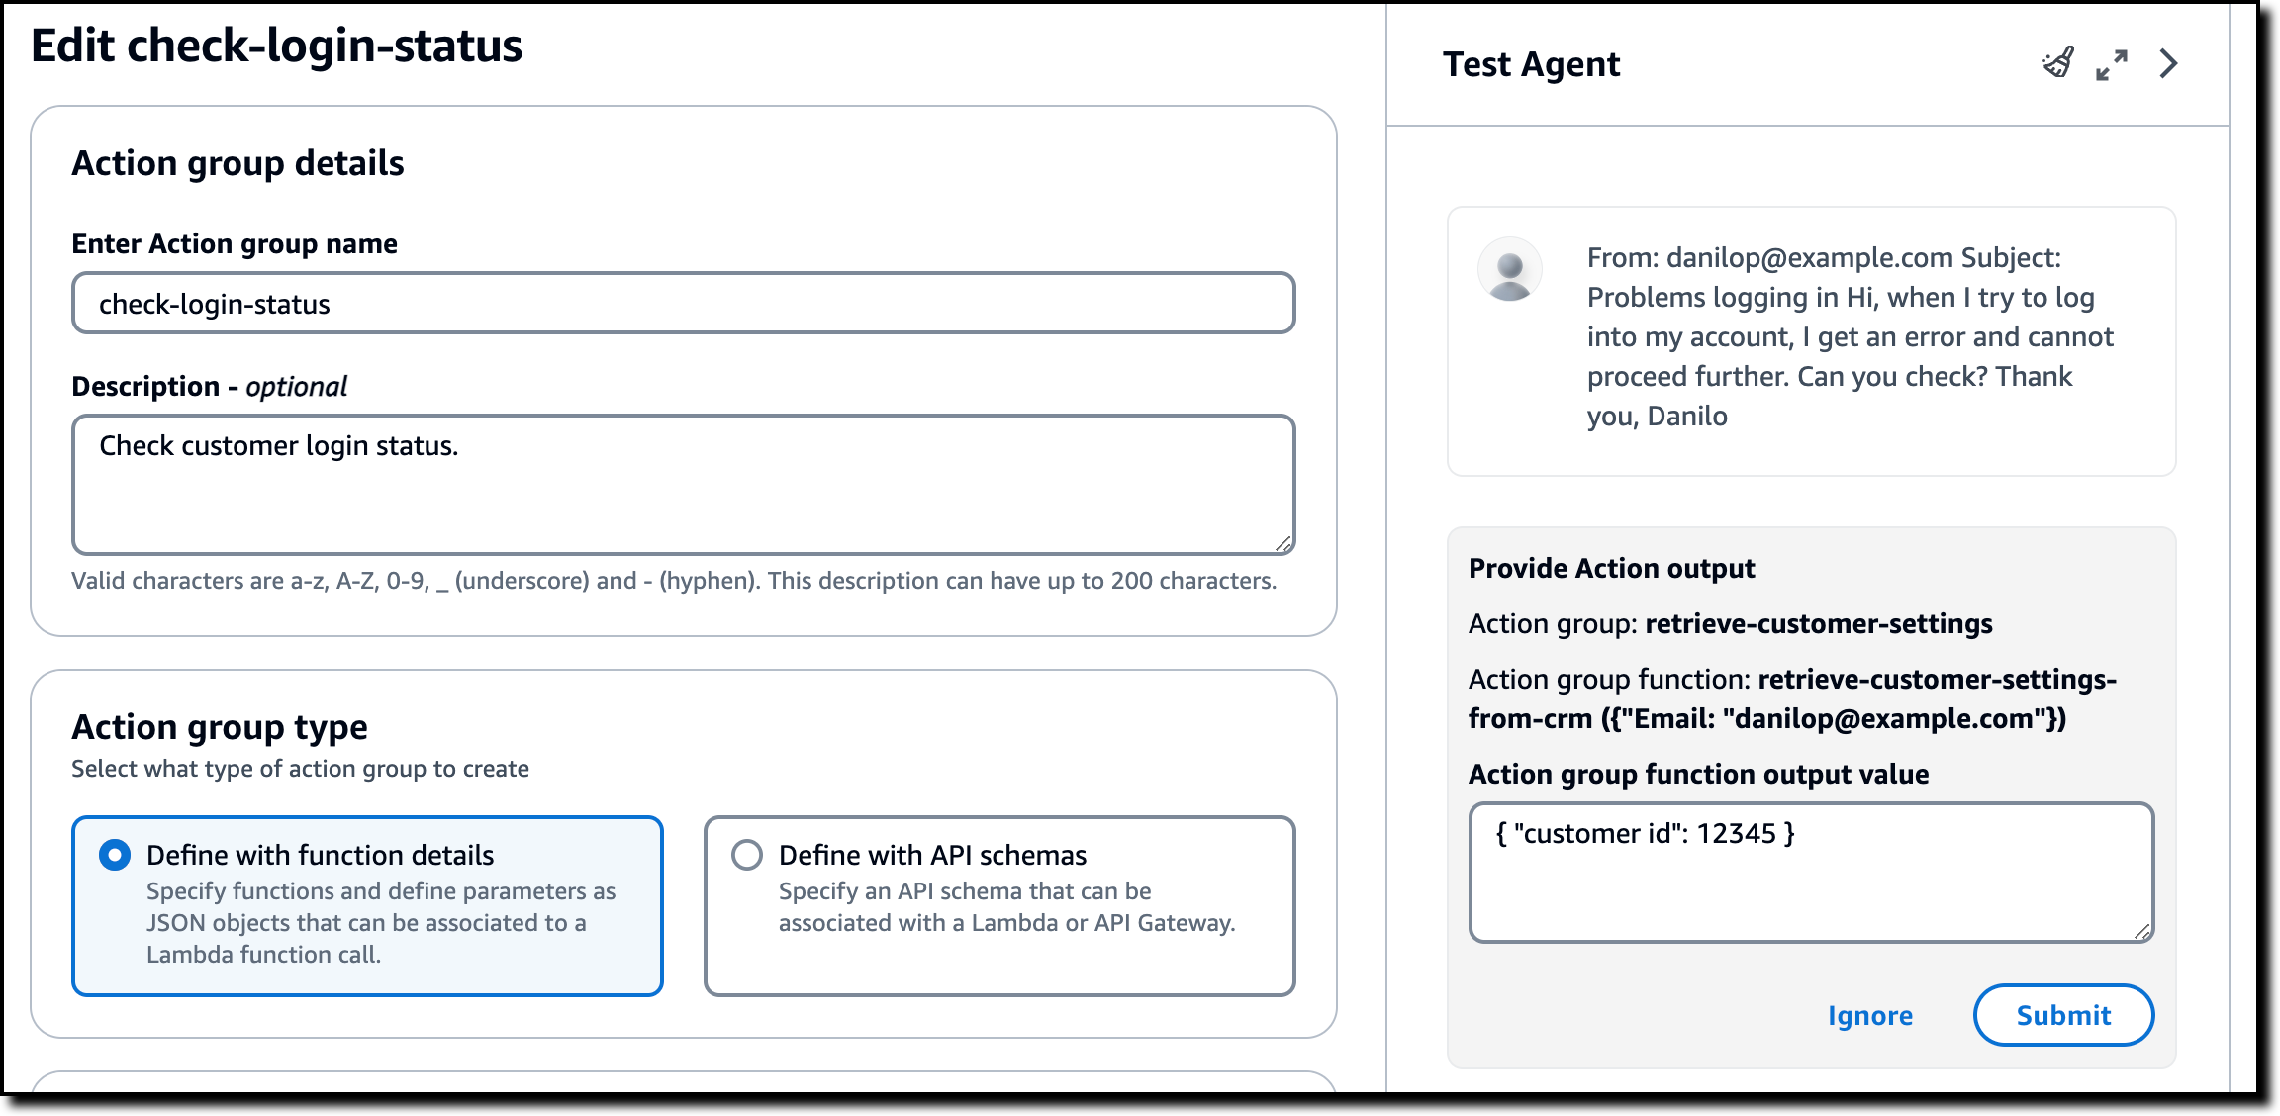Click the user email message bubble

1811,341
